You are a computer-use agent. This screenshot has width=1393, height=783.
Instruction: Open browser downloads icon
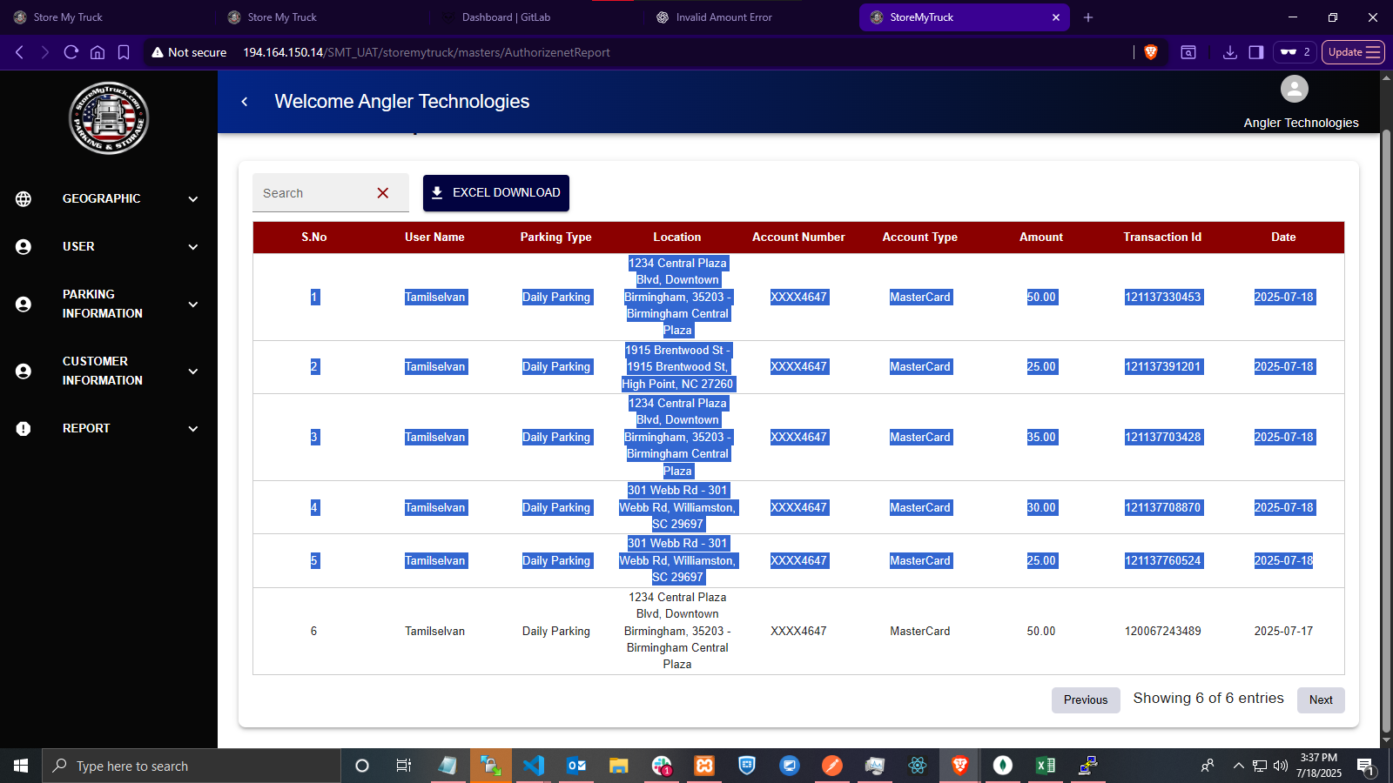pyautogui.click(x=1229, y=52)
